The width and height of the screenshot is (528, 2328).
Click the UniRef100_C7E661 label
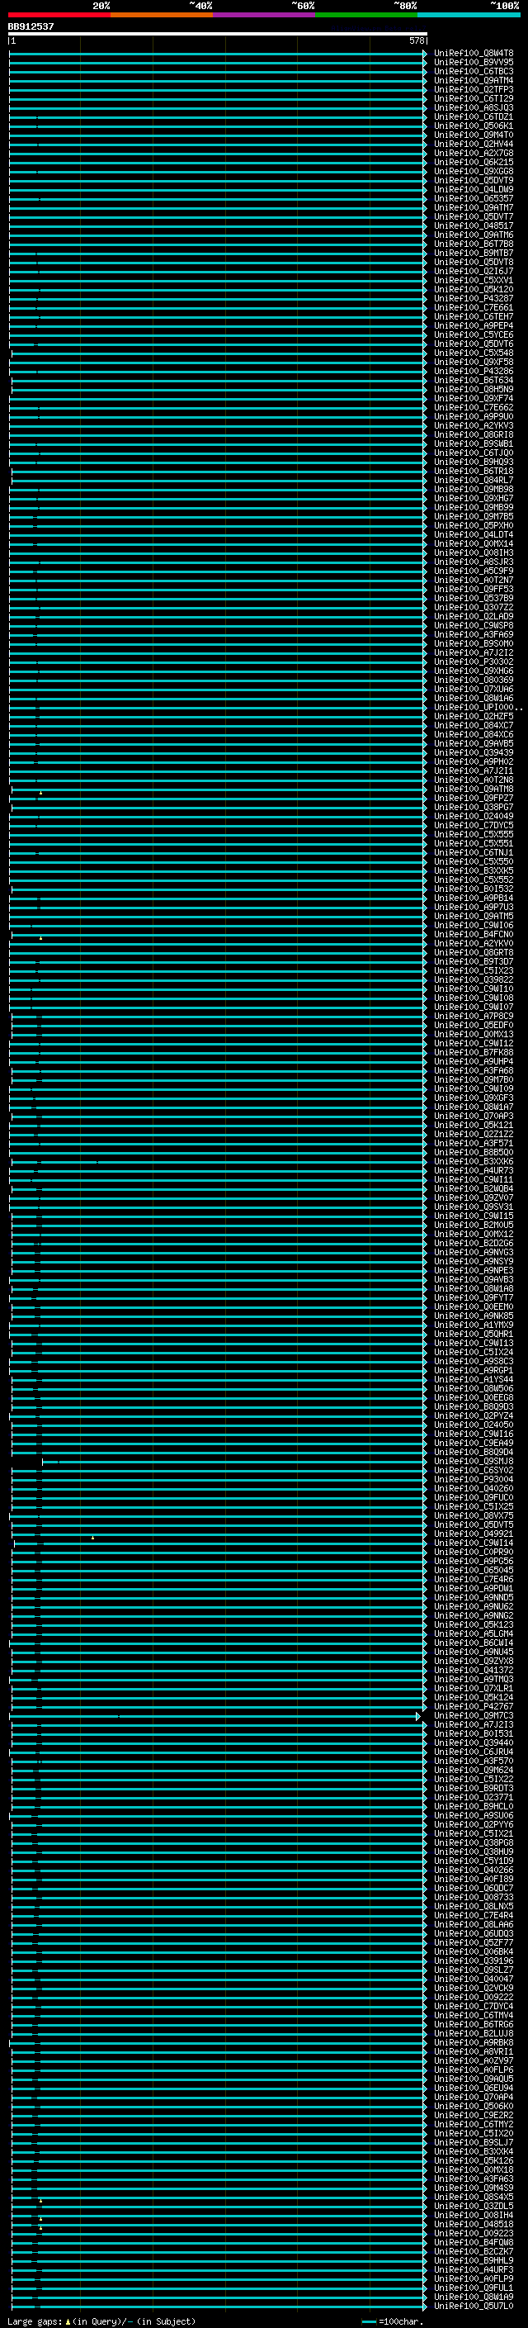pyautogui.click(x=473, y=308)
